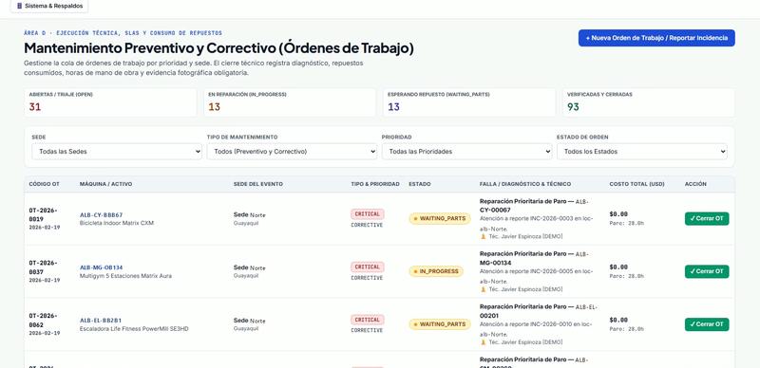Click the diagnosis title containing ALB-EL-00201
The image size is (760, 368).
tap(539, 311)
